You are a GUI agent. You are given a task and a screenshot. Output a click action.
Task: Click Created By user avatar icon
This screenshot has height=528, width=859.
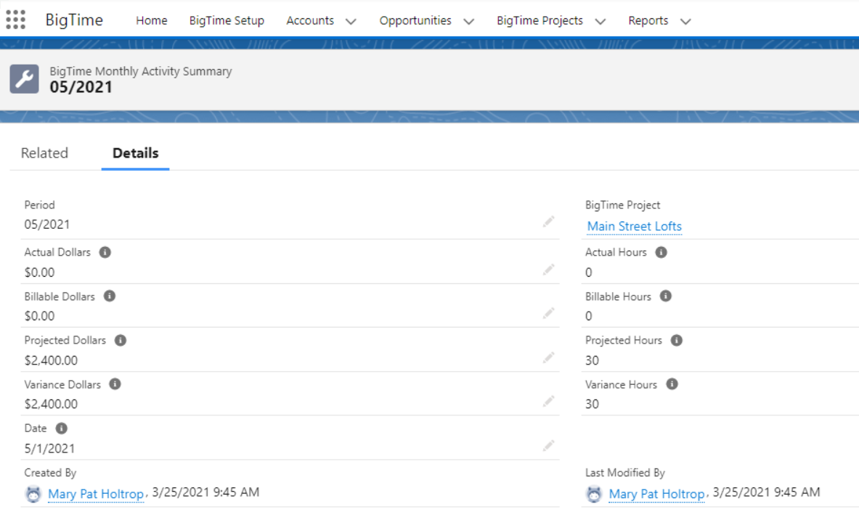point(33,494)
